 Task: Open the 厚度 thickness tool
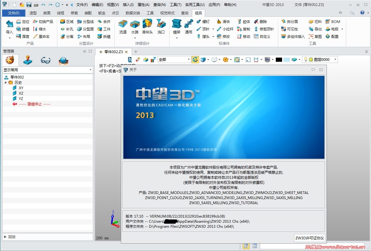click(23, 36)
